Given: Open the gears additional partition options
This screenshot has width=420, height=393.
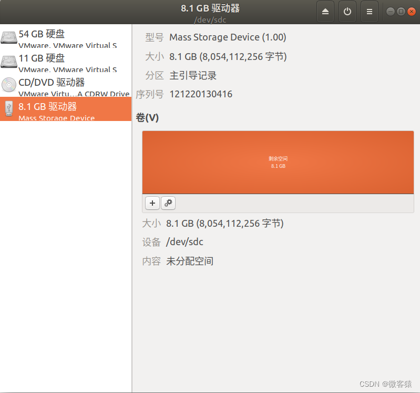Looking at the screenshot, I should tap(168, 203).
